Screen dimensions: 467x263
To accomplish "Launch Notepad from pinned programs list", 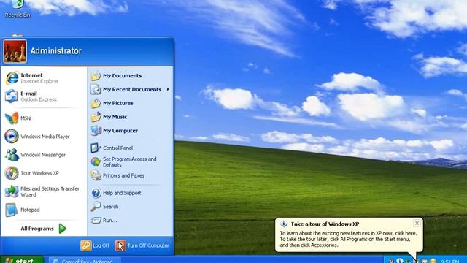I will [44, 210].
